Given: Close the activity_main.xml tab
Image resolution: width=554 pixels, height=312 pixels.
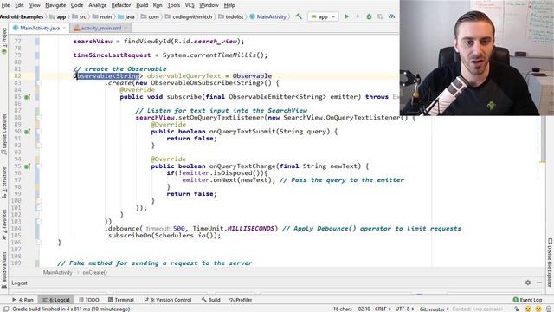Looking at the screenshot, I should tap(126, 28).
